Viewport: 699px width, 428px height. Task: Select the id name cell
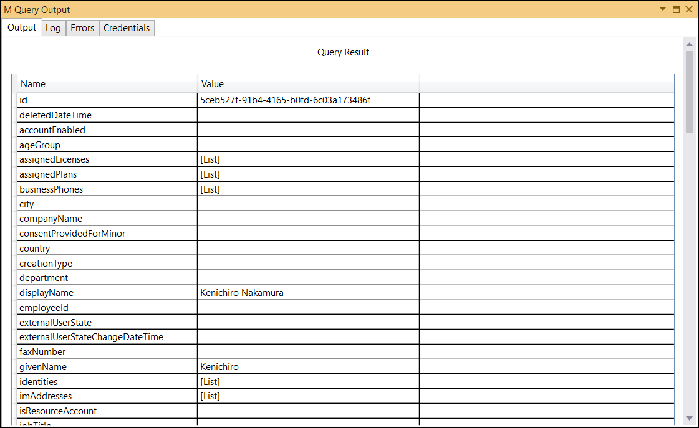click(107, 100)
